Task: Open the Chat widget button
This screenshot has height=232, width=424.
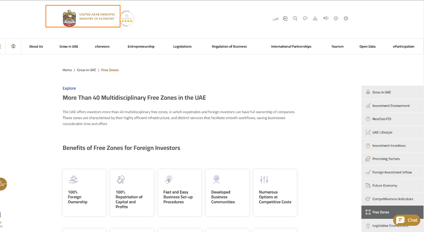Action: (x=407, y=220)
